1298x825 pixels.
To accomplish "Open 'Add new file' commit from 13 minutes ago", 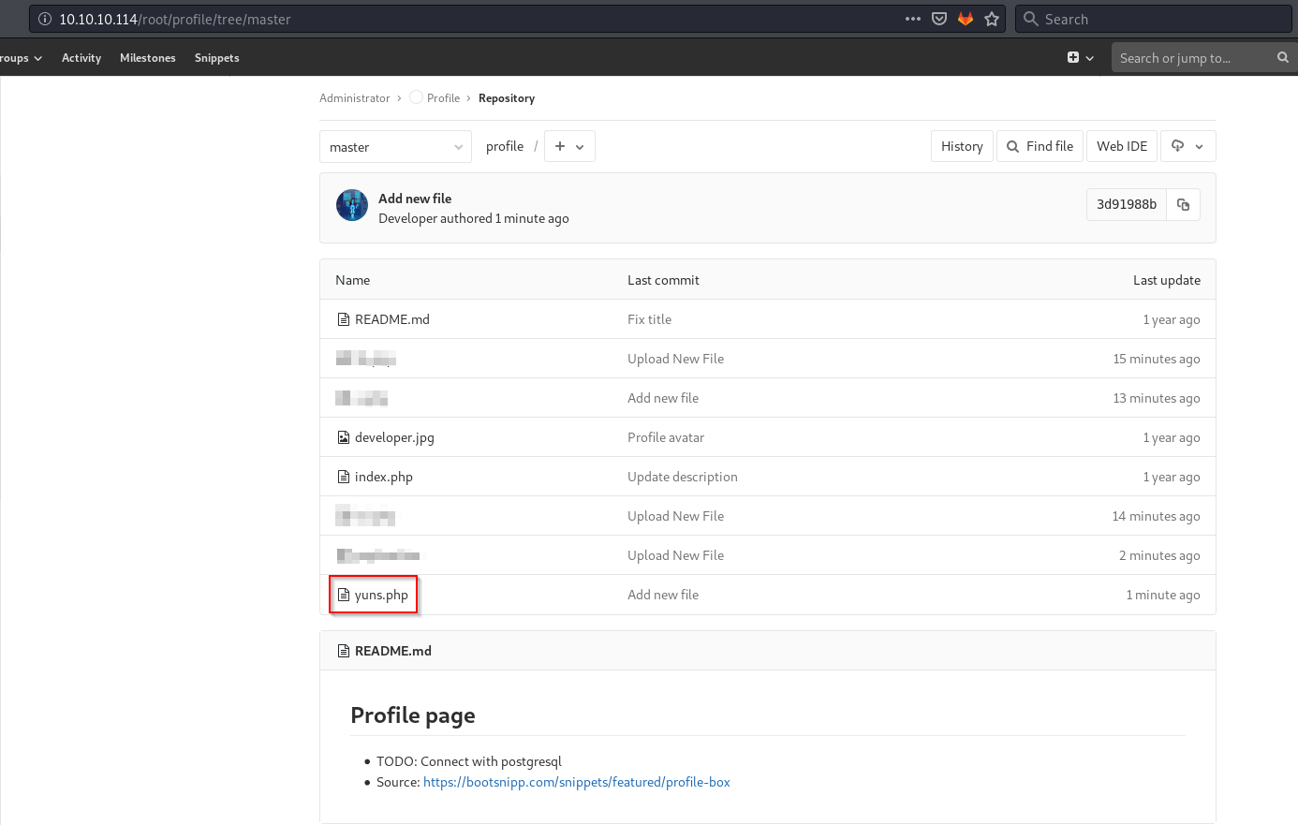I will pyautogui.click(x=663, y=398).
